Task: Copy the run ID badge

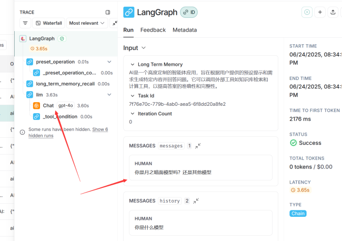Action: click(x=189, y=12)
